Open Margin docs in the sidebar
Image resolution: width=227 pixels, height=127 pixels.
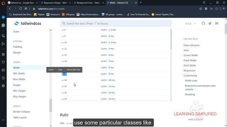tap(17, 53)
